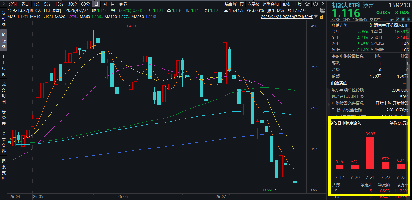Open the chart settings gear icon
Viewport: 412px width, 200px height.
pos(307,4)
